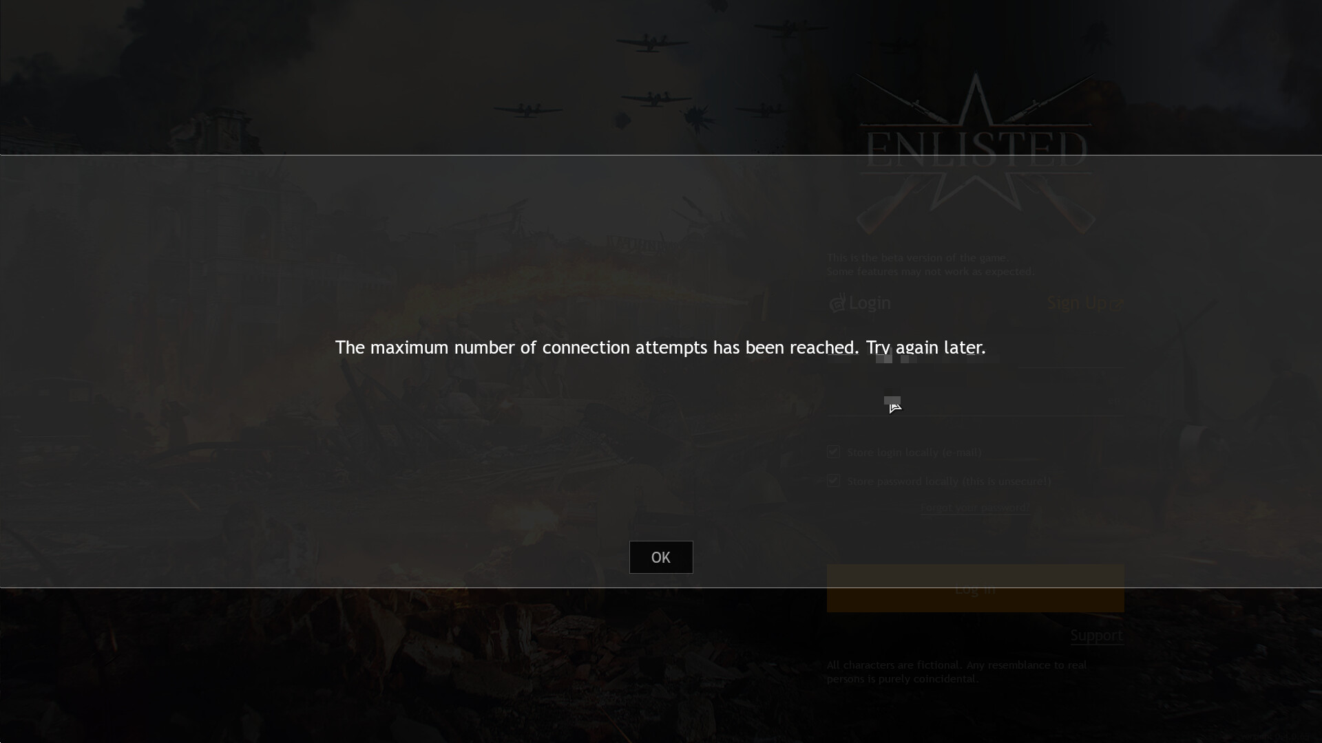Screen dimensions: 1322x743
Task: Dismiss the connection error with OK
Action: point(660,557)
